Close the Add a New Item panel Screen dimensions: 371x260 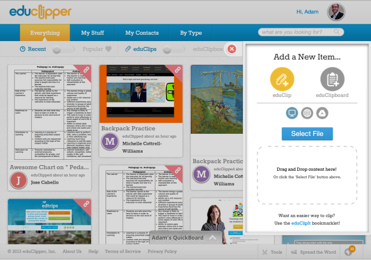[x=232, y=49]
